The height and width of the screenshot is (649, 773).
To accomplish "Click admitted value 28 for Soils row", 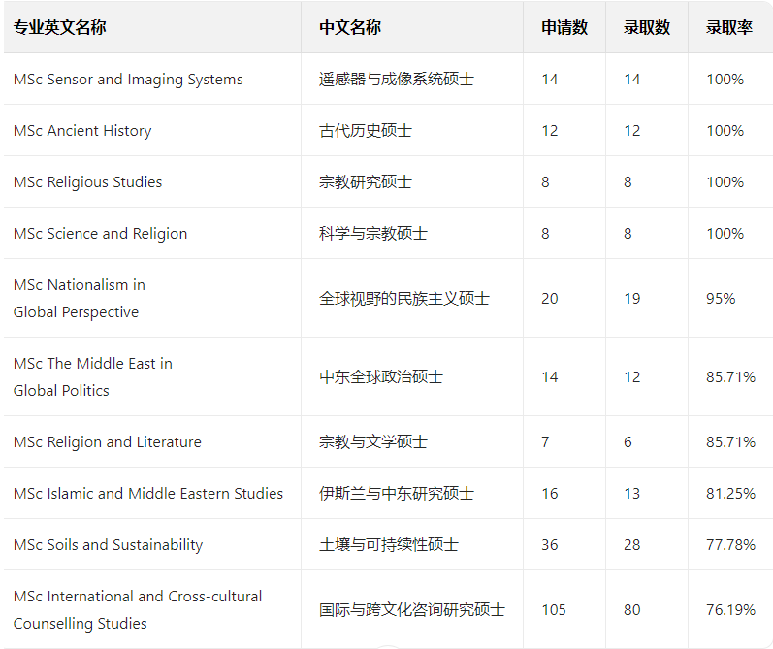I will (x=632, y=544).
